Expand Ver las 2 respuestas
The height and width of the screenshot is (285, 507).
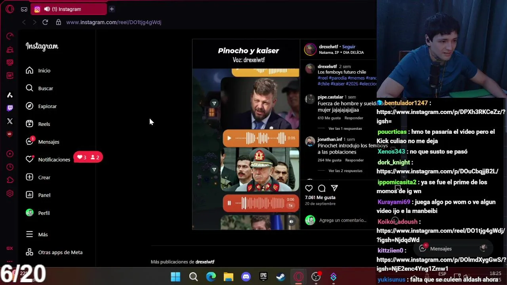[345, 171]
